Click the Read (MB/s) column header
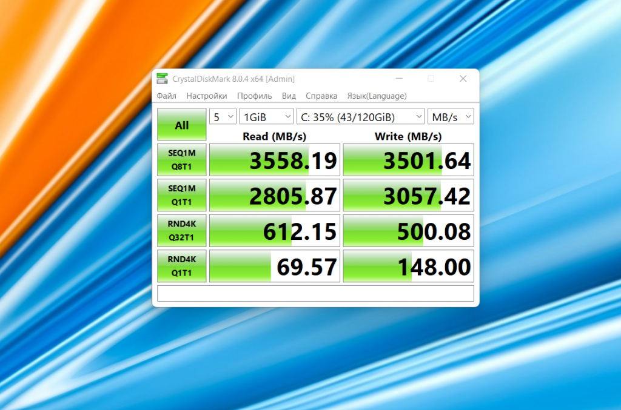 point(274,136)
